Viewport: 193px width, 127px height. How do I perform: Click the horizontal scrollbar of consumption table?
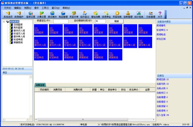point(83,120)
